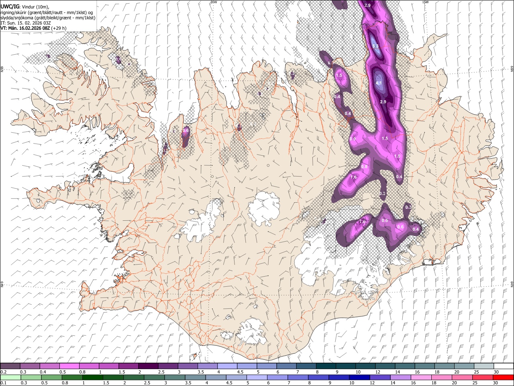Click the '15W' longitude label at top
Image resolution: width=514 pixels, height=386 pixels.
(x=425, y=2)
